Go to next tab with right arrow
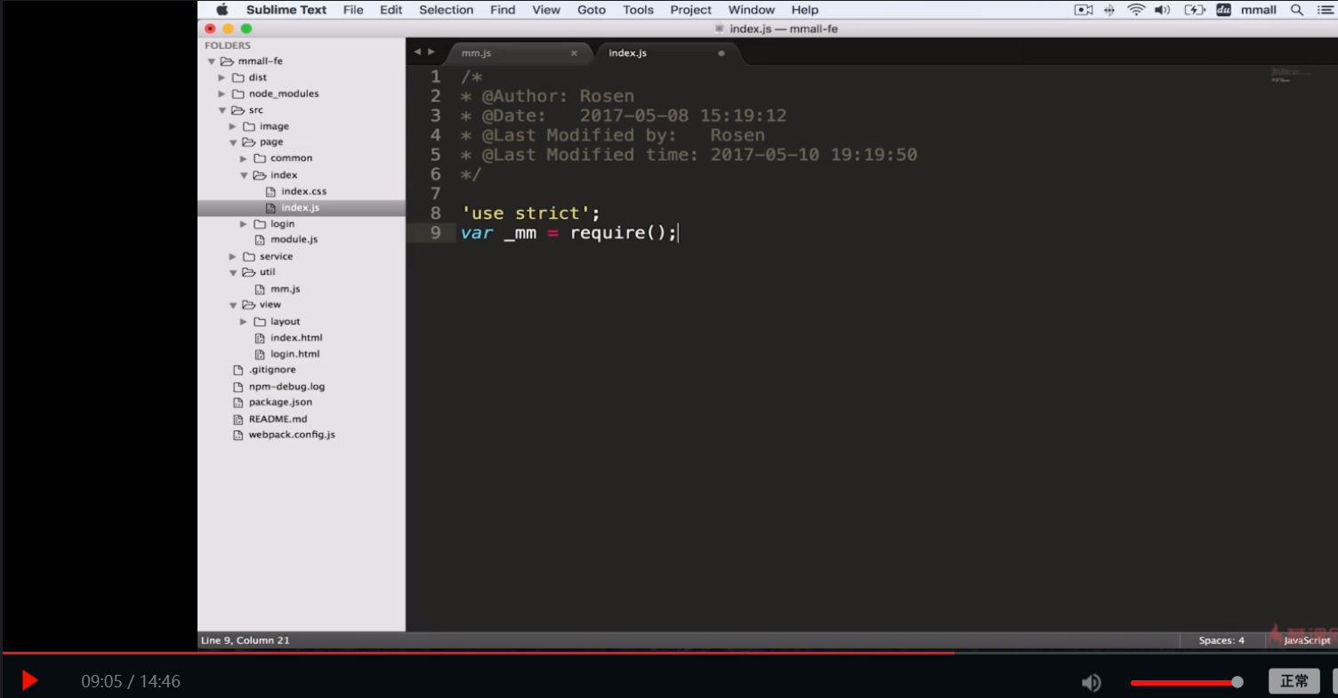 point(431,52)
